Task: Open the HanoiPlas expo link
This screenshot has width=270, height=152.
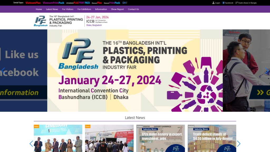Action: click(97, 3)
